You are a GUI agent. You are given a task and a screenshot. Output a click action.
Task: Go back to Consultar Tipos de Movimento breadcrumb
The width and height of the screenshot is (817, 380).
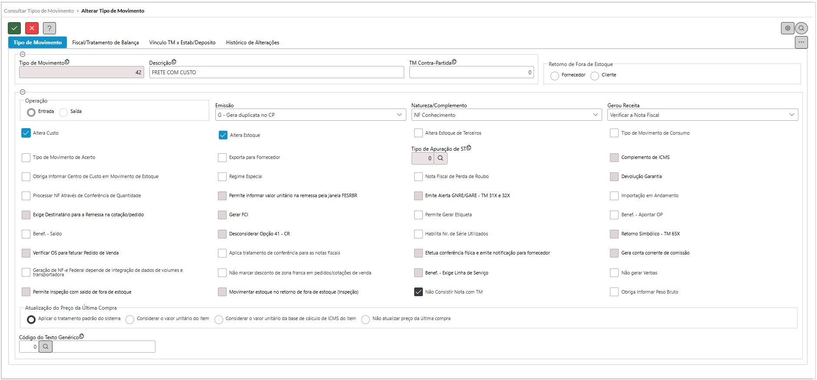click(x=39, y=11)
